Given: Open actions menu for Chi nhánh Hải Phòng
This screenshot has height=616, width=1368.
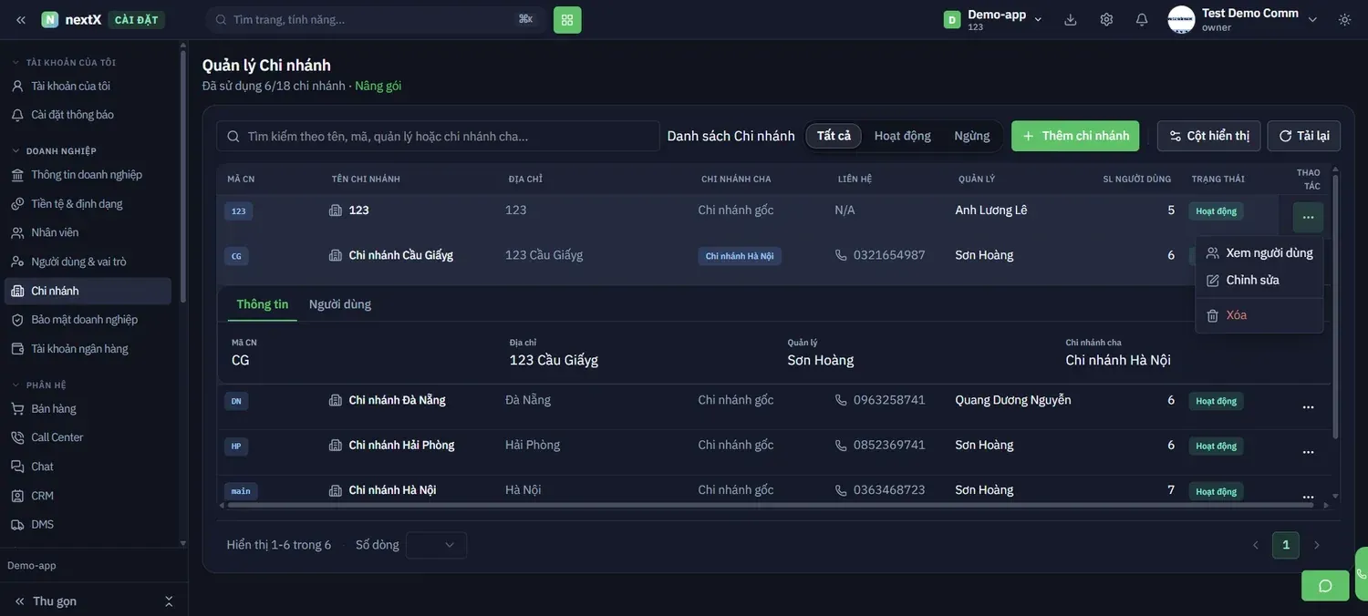Looking at the screenshot, I should (x=1308, y=452).
